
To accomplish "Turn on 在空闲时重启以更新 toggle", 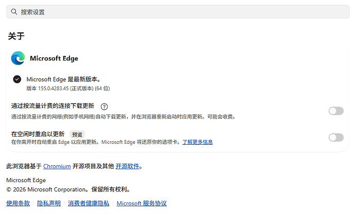I will [x=336, y=138].
